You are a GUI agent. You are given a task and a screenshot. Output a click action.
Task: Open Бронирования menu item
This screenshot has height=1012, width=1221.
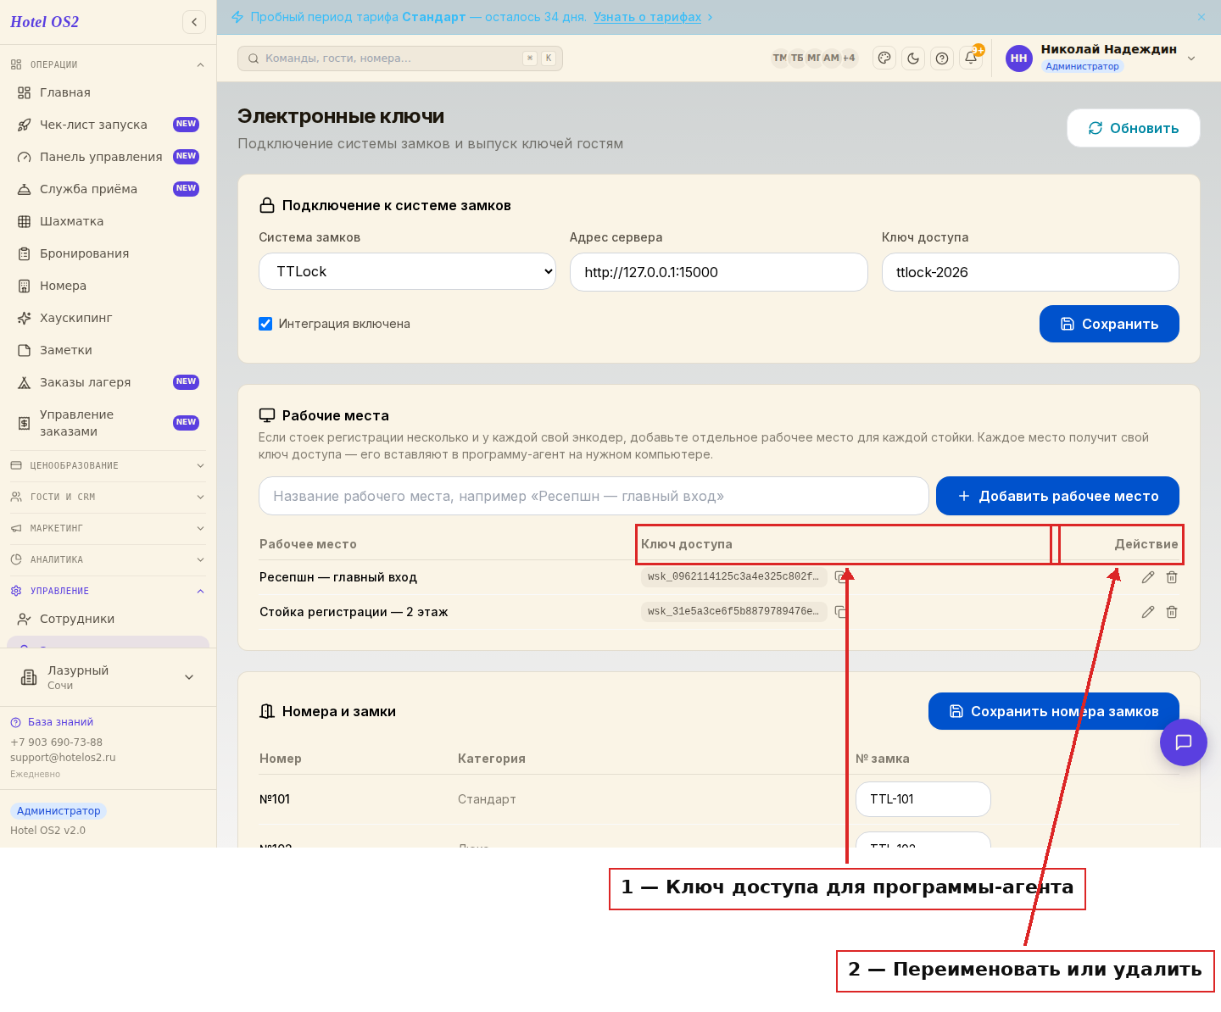(108, 253)
